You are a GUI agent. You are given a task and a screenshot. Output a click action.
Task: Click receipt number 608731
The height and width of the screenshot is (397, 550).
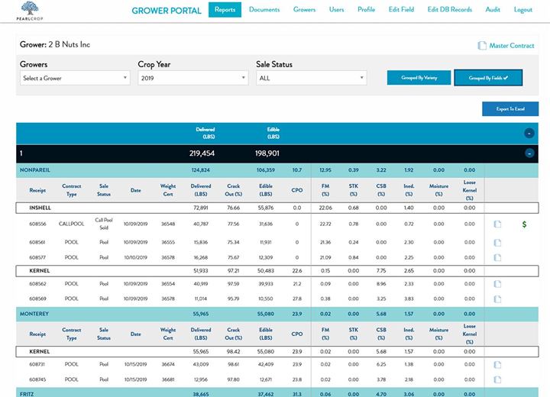point(37,364)
